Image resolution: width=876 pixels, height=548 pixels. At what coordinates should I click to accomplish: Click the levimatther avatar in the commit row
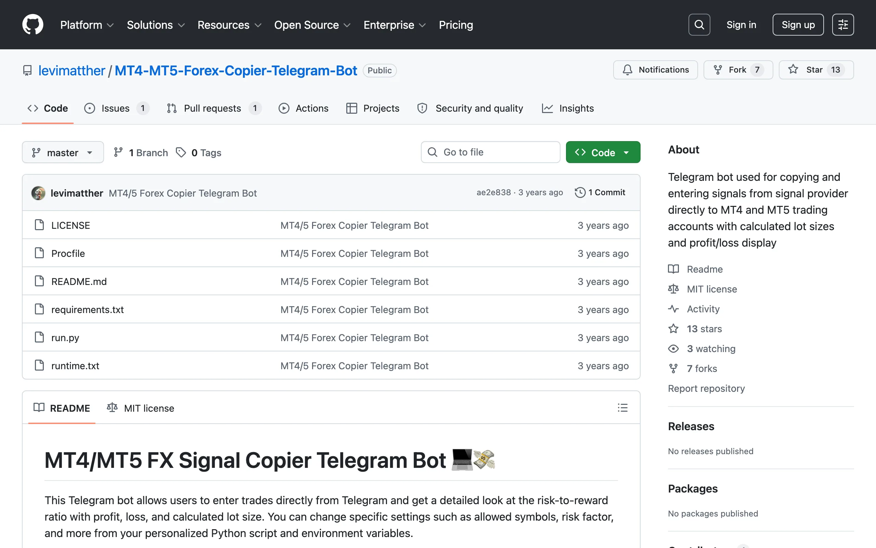[38, 193]
